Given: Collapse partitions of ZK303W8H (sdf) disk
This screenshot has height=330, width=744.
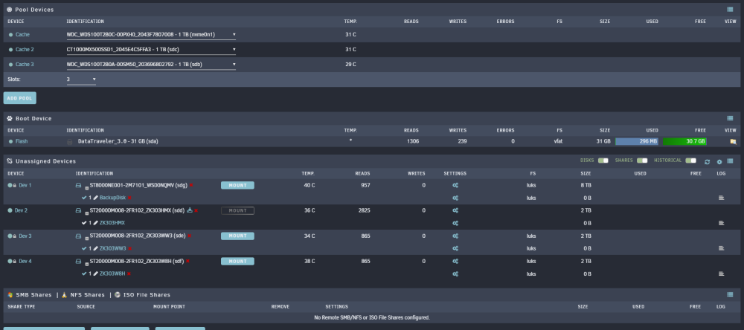Looking at the screenshot, I should pos(87,264).
